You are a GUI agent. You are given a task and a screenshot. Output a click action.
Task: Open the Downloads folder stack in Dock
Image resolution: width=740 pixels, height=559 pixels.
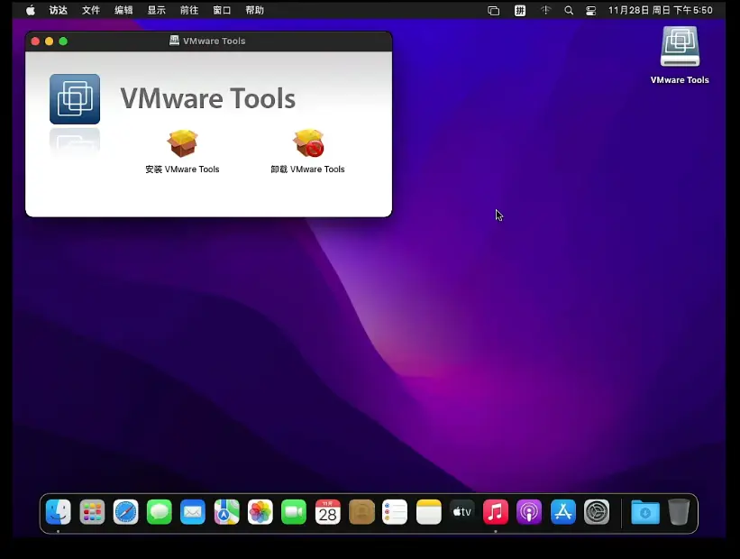645,512
